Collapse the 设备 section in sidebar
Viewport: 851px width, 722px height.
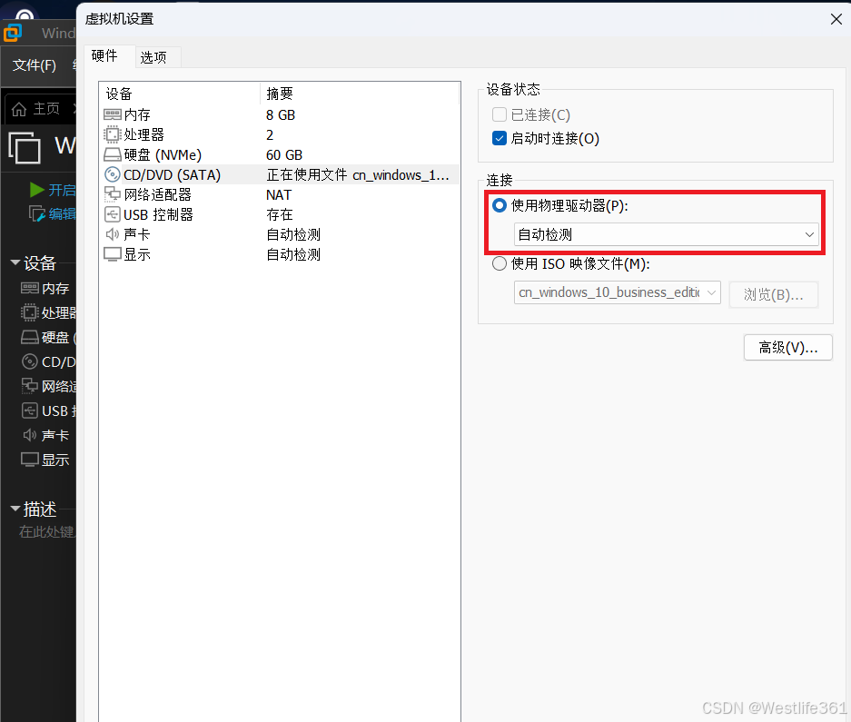coord(15,262)
